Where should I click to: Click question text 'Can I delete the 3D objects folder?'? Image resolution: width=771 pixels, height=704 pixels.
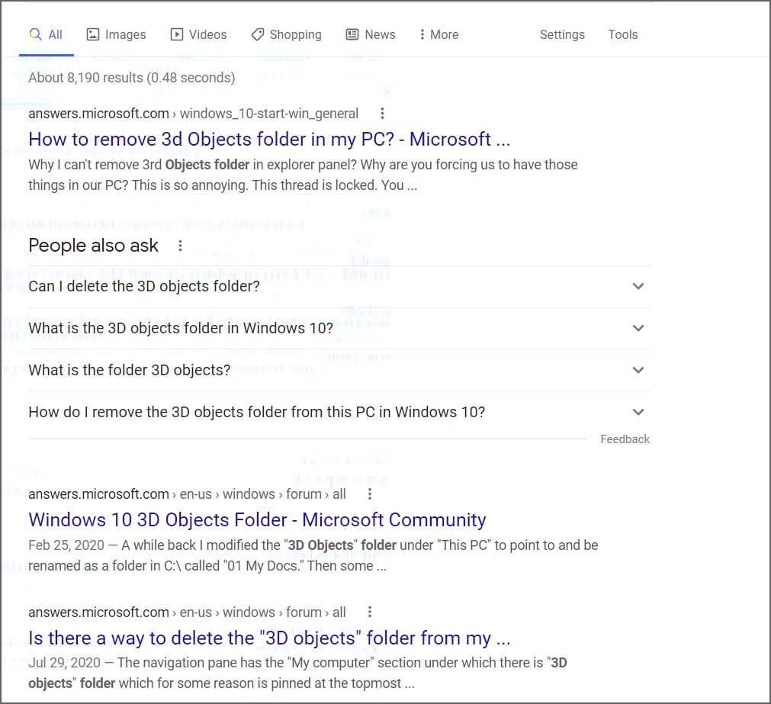[x=144, y=286]
